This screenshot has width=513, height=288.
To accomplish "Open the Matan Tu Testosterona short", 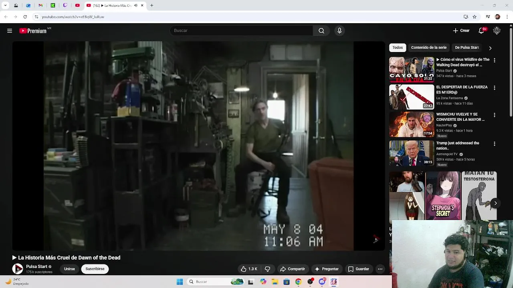I will point(479,196).
